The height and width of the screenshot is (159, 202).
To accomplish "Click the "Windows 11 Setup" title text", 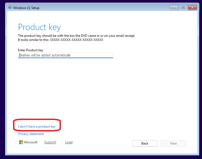I will [x=26, y=8].
